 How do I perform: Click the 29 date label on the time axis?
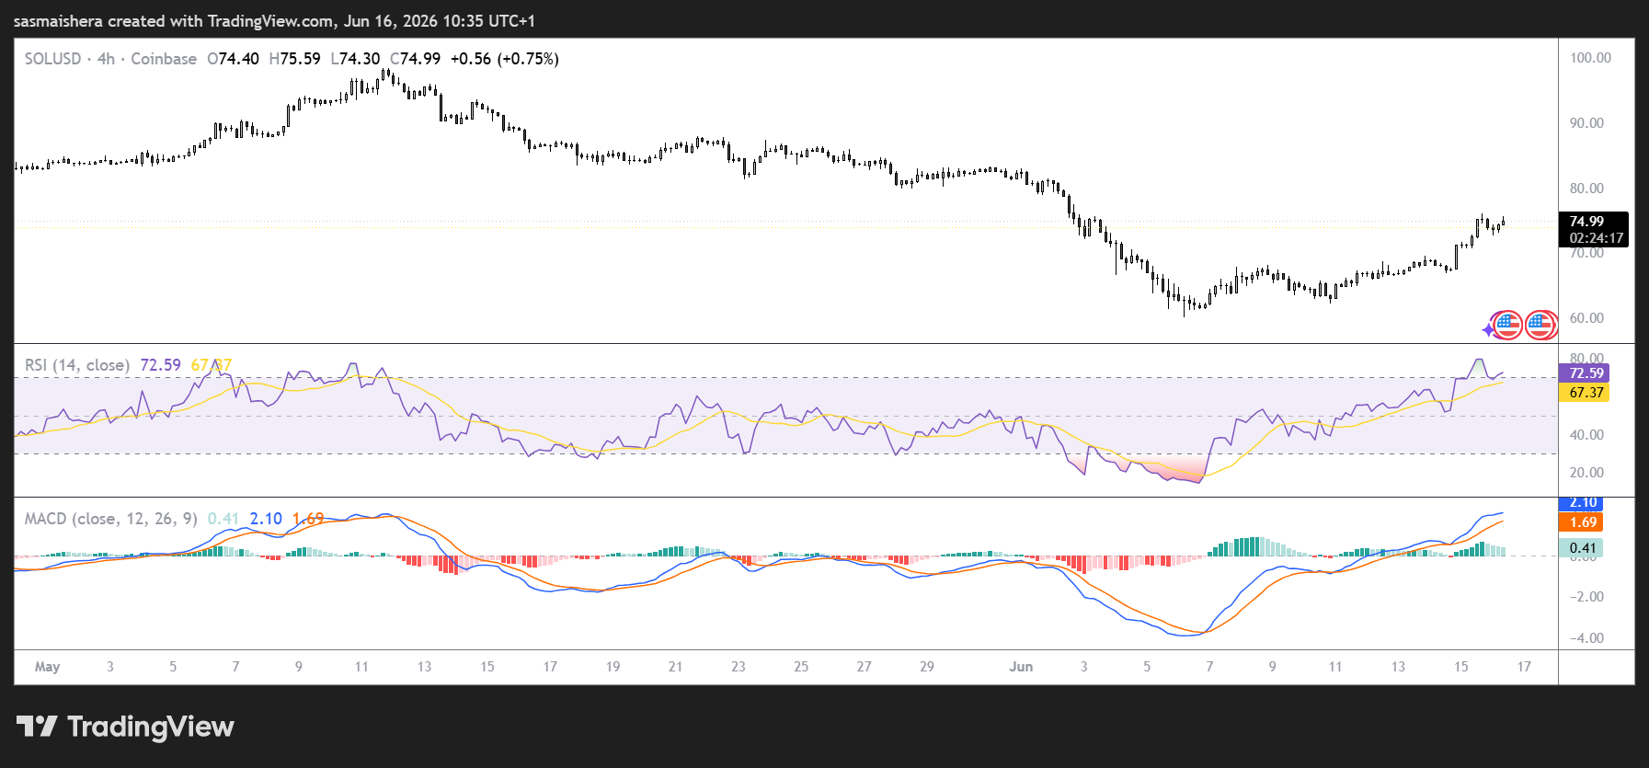927,667
